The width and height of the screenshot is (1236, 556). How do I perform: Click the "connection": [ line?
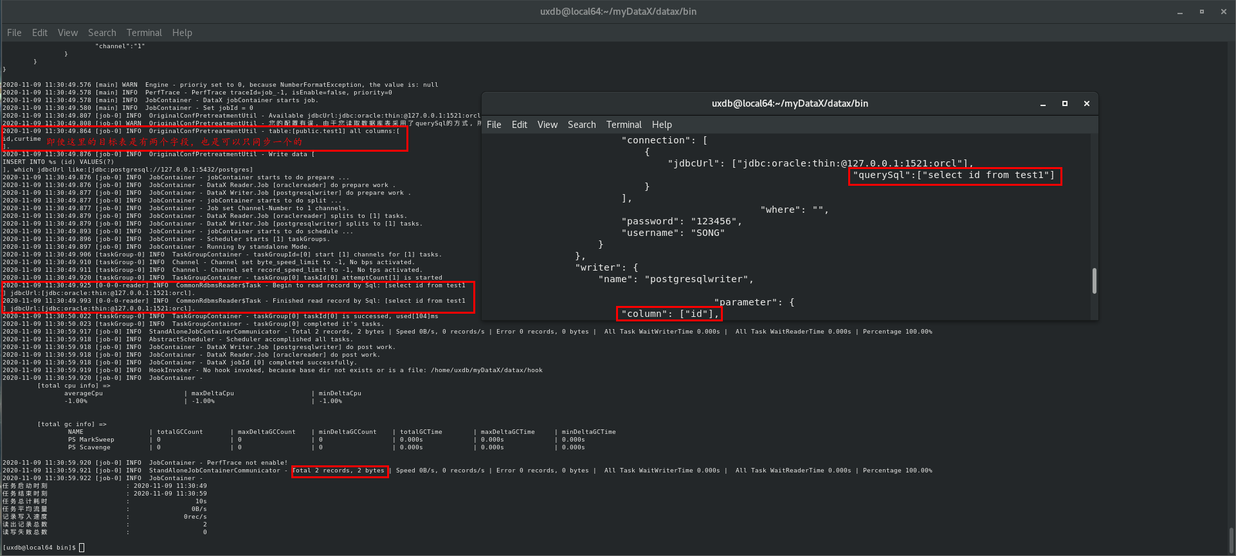664,140
